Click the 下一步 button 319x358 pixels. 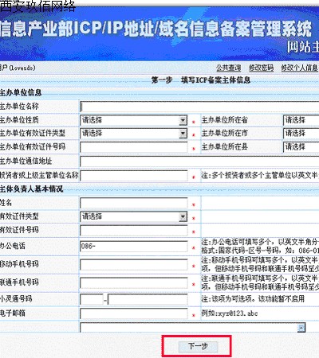tap(198, 347)
